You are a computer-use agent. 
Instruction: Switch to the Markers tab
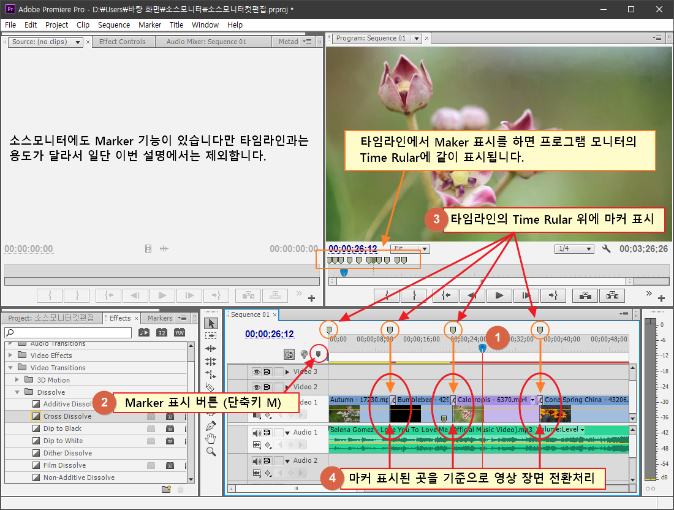pyautogui.click(x=160, y=318)
